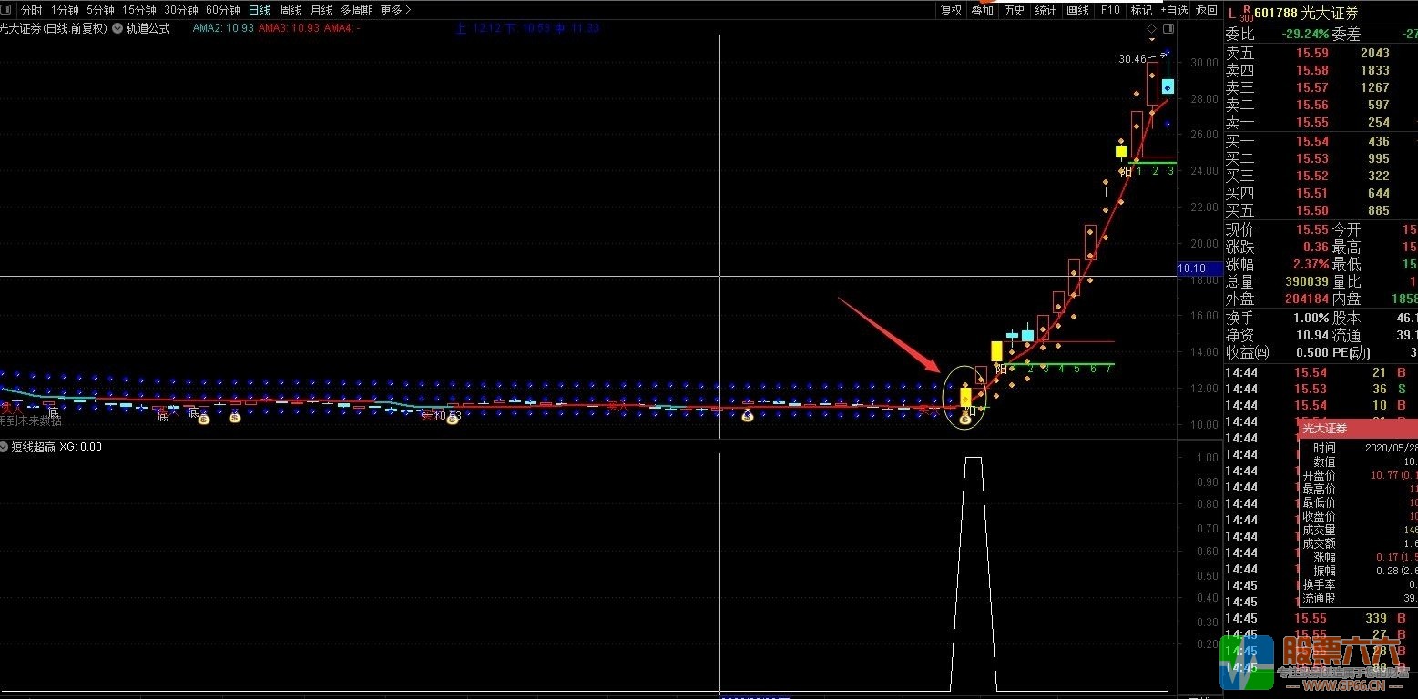Viewport: 1418px width, 699px height.
Task: Select the 15分钟 period
Action: (x=138, y=10)
